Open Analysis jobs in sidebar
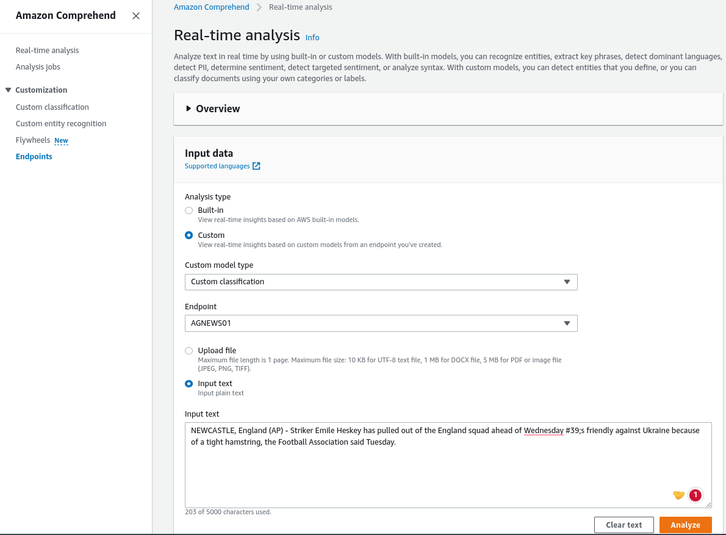 pyautogui.click(x=38, y=66)
